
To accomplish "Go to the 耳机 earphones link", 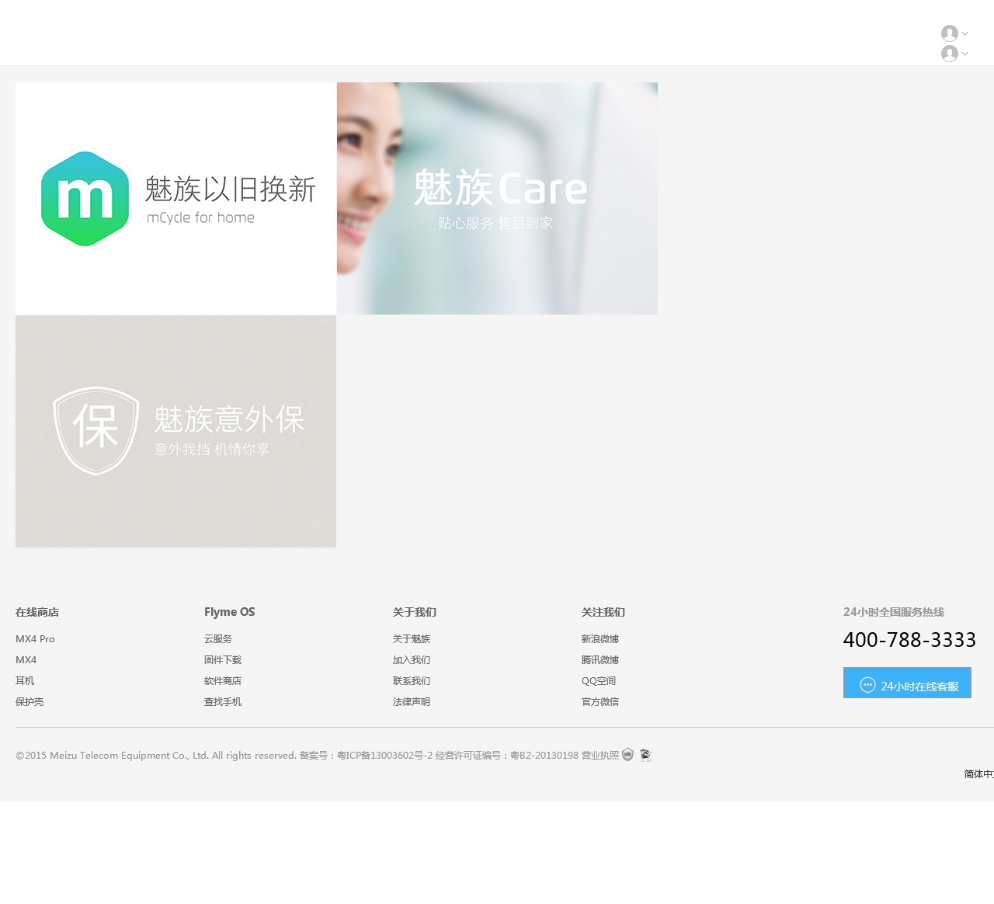I will point(25,681).
